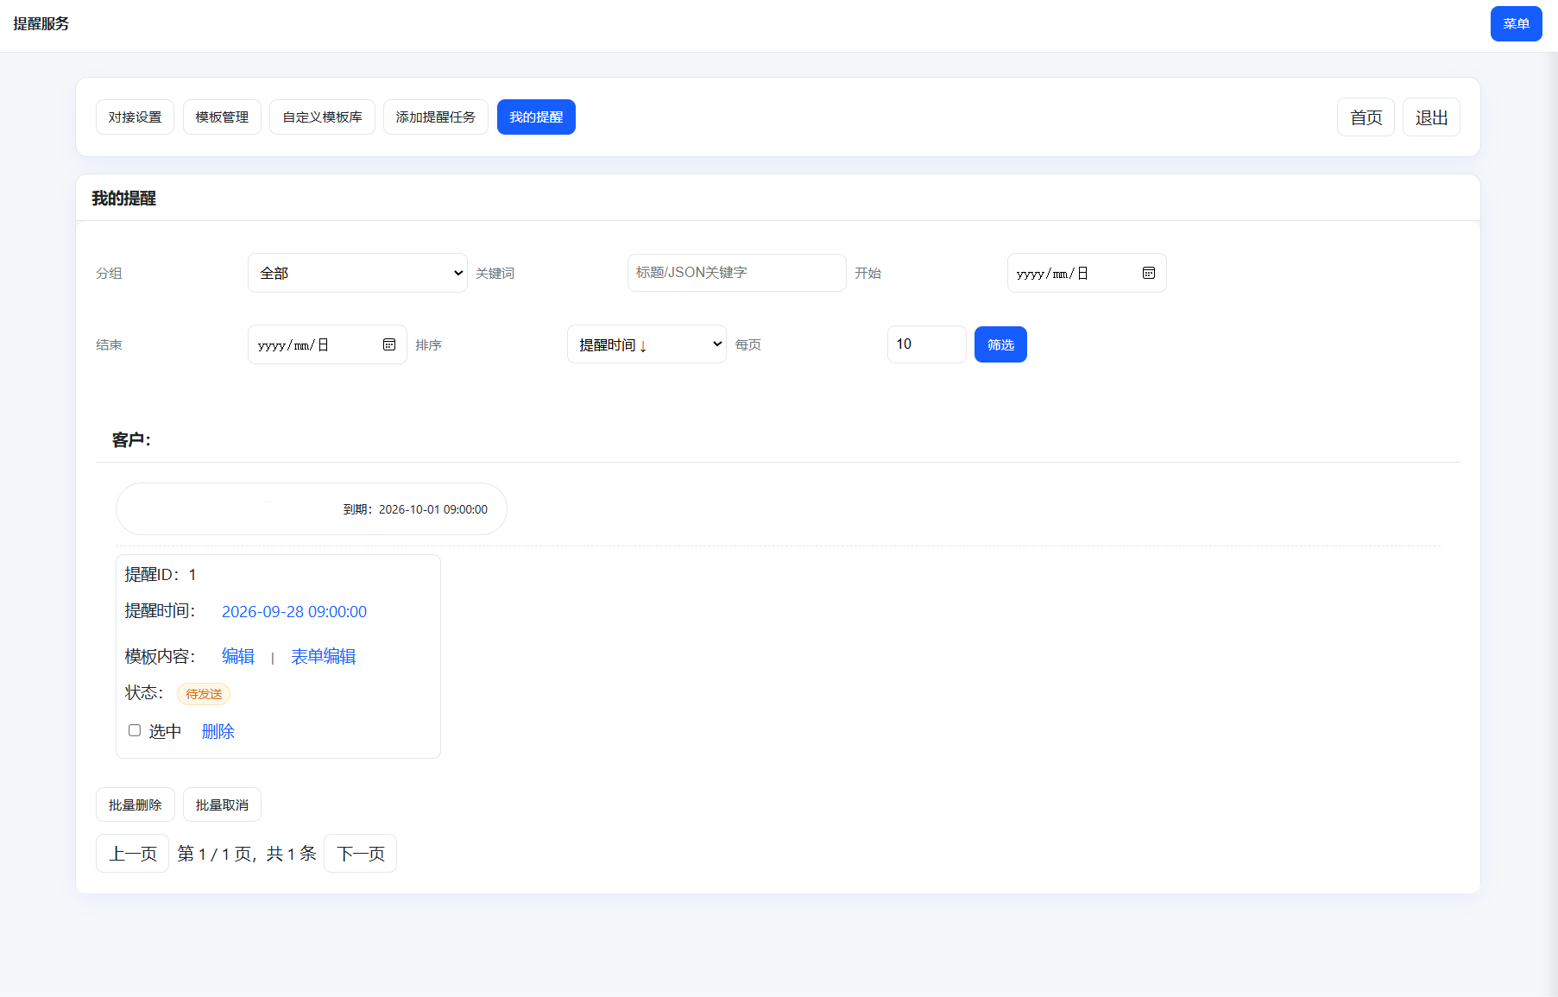
Task: Click the 退出 button to log out
Action: [x=1431, y=117]
